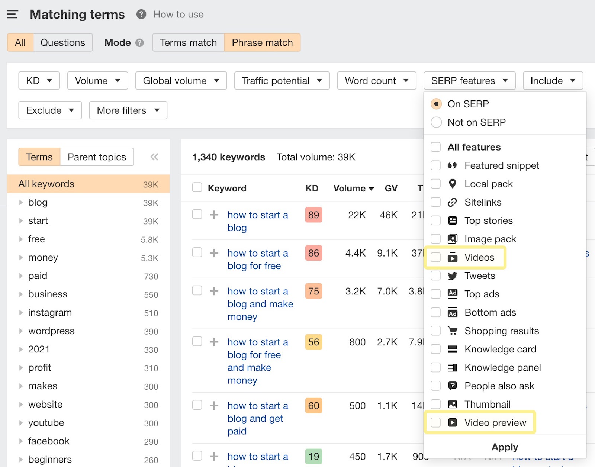Click the Shopping results cart icon

[452, 331]
